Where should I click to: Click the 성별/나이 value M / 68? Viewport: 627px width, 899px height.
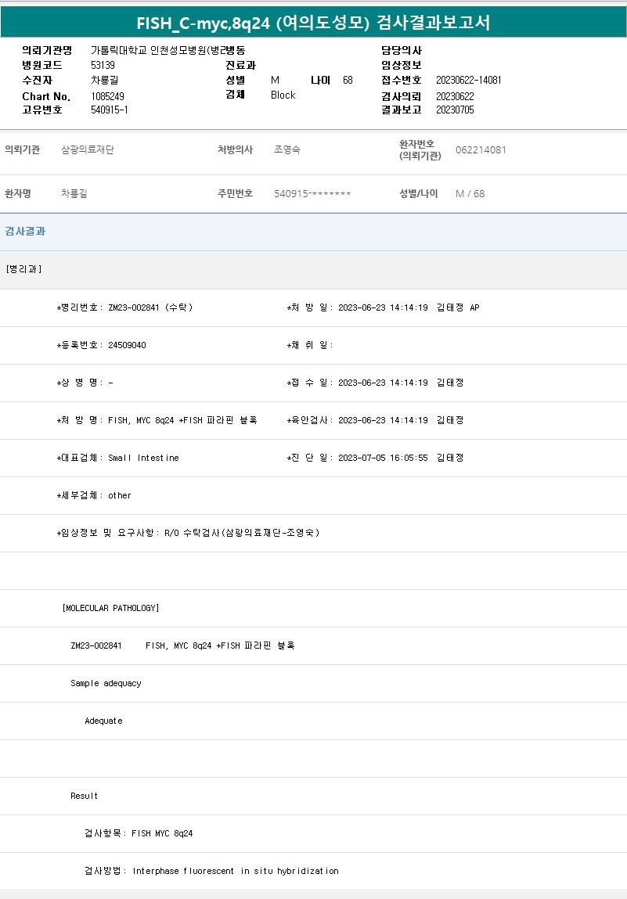click(x=470, y=193)
